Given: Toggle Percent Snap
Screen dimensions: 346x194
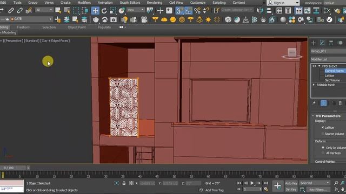Looking at the screenshot, I should [x=197, y=10].
